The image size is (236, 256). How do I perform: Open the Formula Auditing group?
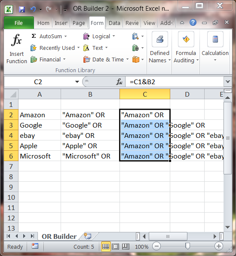(186, 47)
